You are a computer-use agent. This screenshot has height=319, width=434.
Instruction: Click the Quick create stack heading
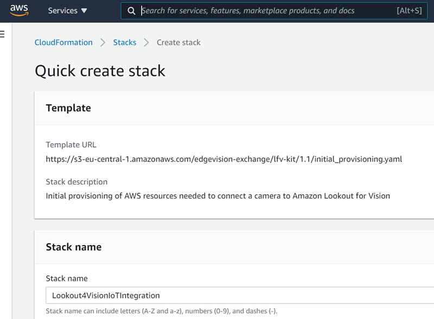[100, 71]
